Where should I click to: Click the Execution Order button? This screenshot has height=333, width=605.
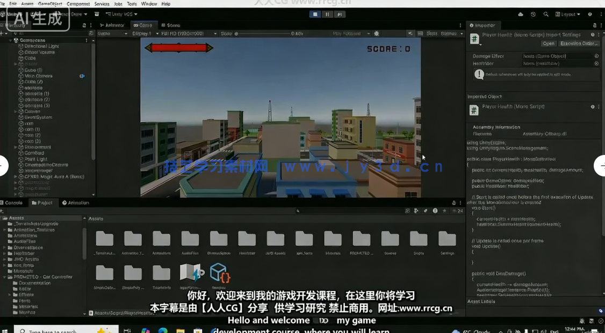pos(579,43)
